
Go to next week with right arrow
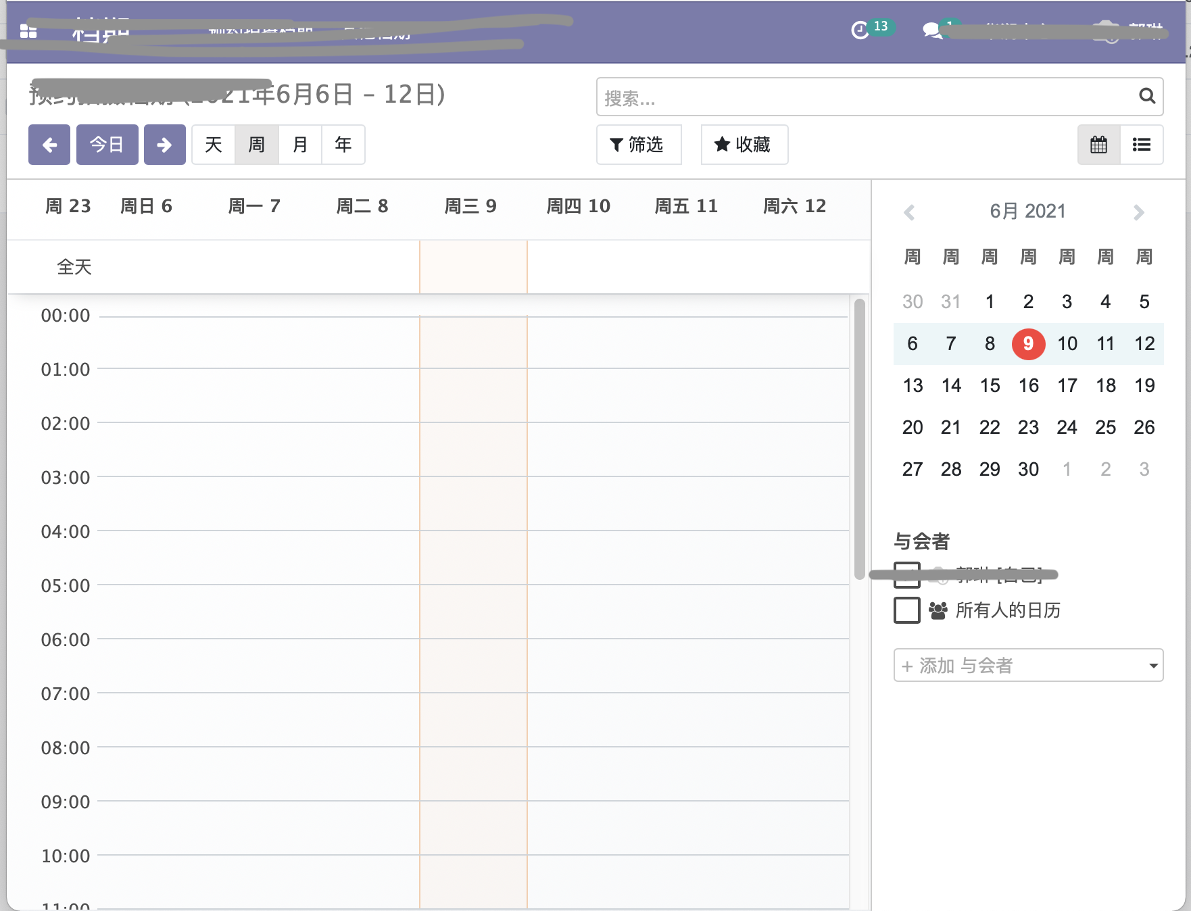pos(164,145)
